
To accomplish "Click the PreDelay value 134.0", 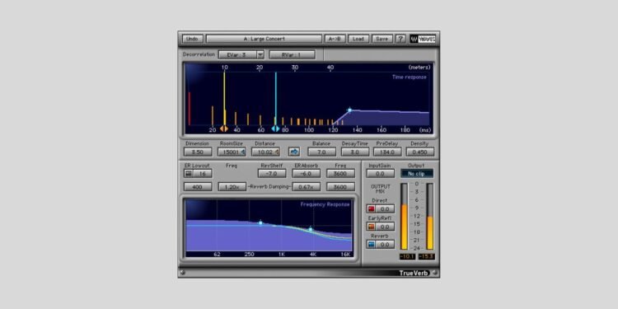I will pos(387,152).
